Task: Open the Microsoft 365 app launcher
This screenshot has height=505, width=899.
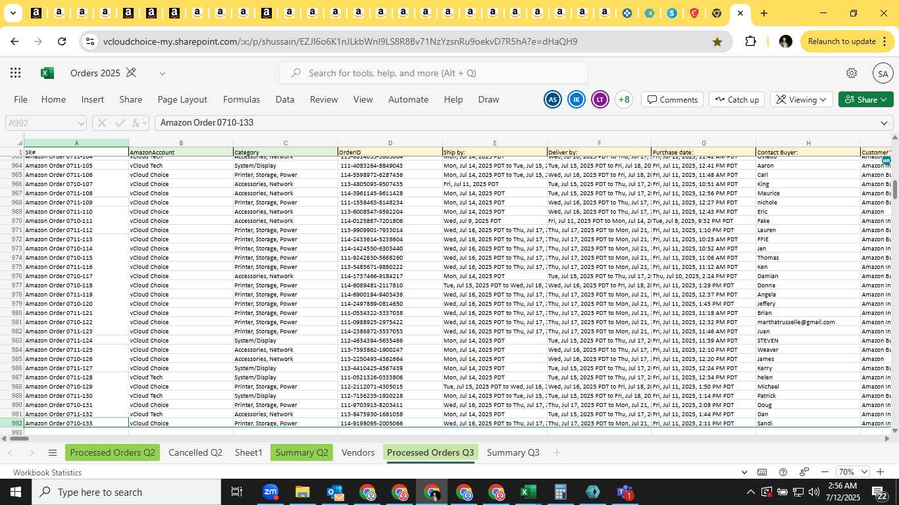Action: pyautogui.click(x=16, y=73)
